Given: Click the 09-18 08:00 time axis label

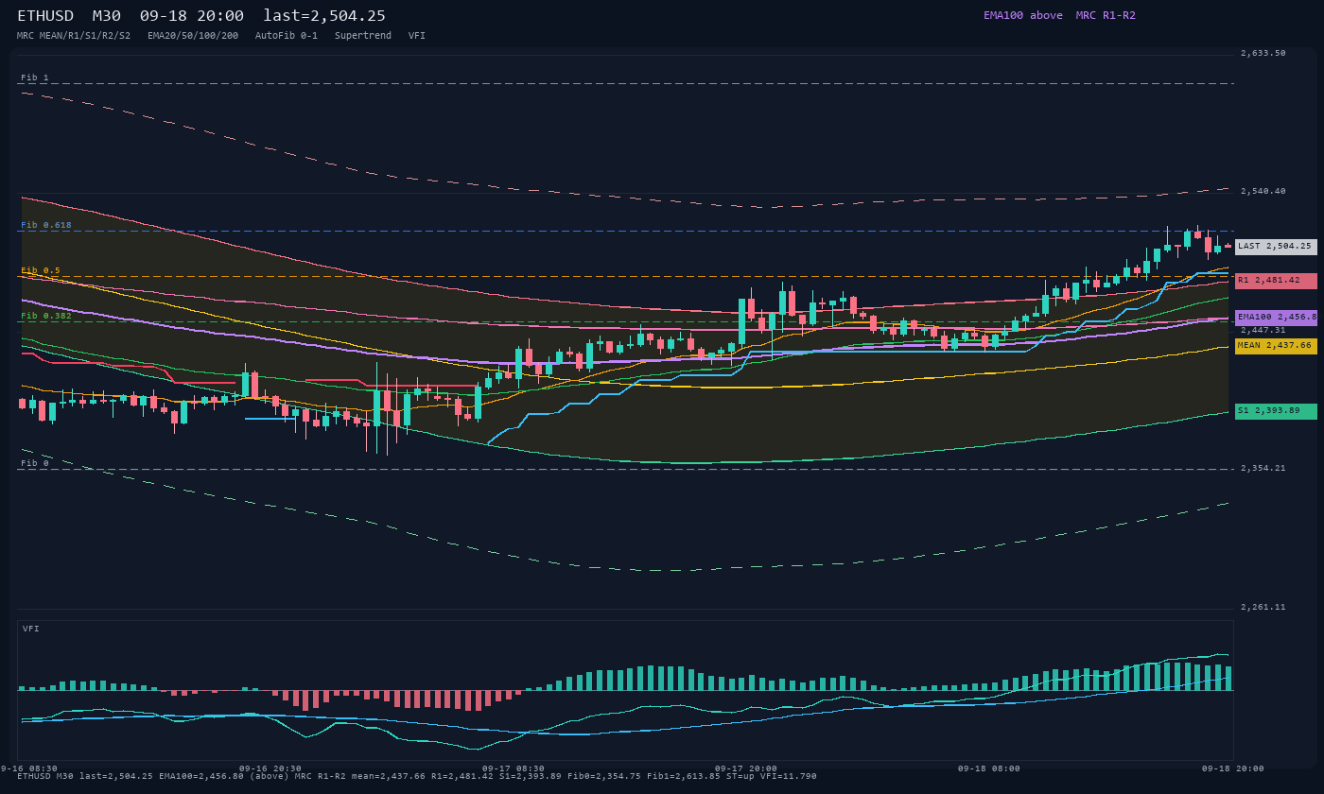Looking at the screenshot, I should pyautogui.click(x=989, y=768).
